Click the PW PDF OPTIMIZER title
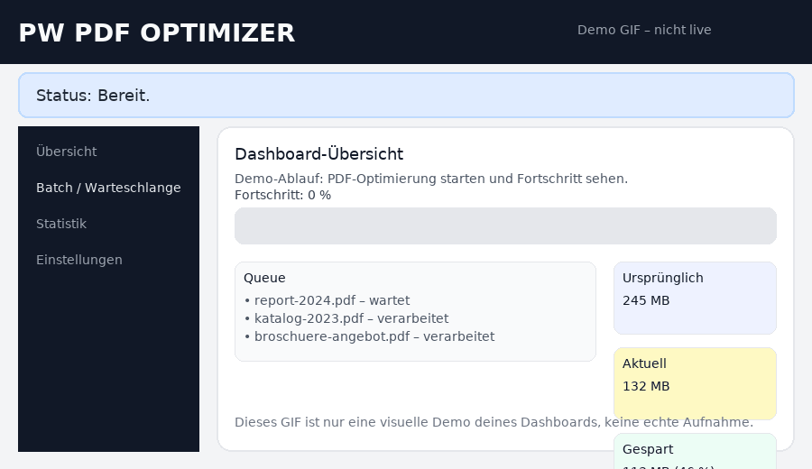Screen dimensions: 812x469 coord(157,32)
